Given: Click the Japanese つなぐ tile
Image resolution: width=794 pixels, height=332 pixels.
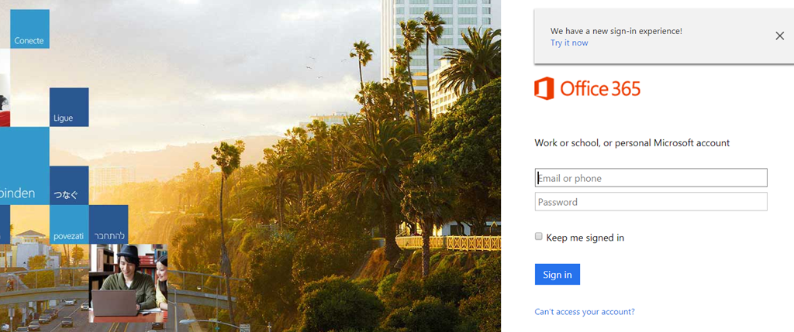Looking at the screenshot, I should click(69, 186).
